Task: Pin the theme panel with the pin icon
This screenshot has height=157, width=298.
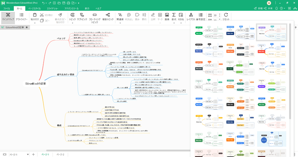Action: point(296,27)
